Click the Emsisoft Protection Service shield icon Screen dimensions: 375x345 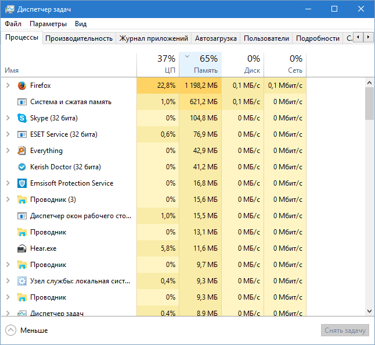coord(22,183)
